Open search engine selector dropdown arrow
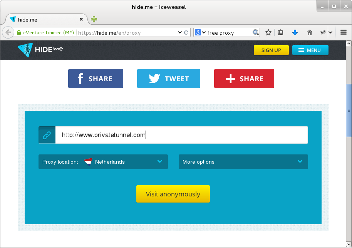This screenshot has height=248, width=352. (204, 33)
